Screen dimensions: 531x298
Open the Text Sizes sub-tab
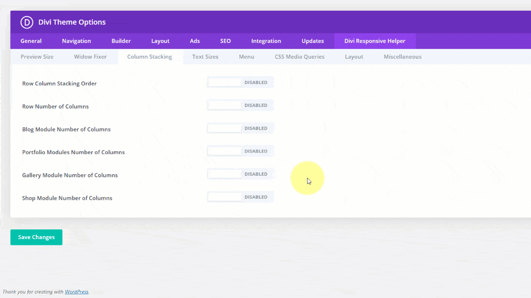205,57
